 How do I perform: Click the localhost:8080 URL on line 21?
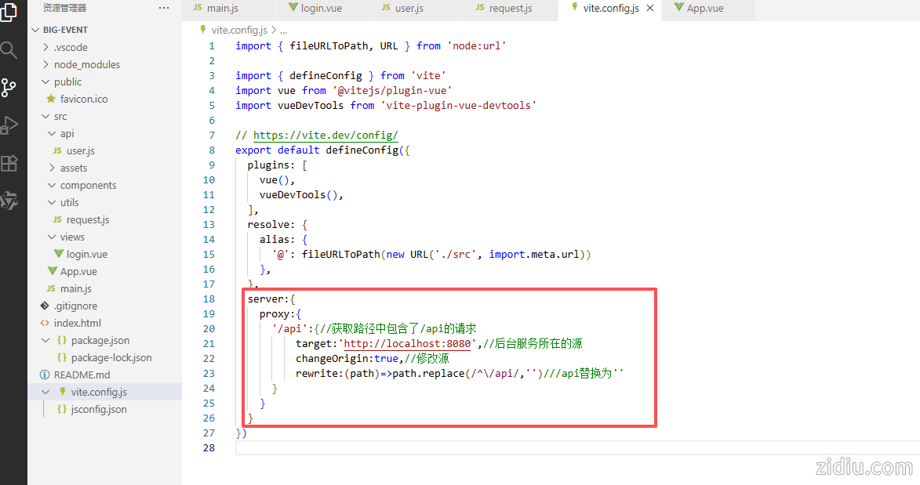(x=407, y=344)
